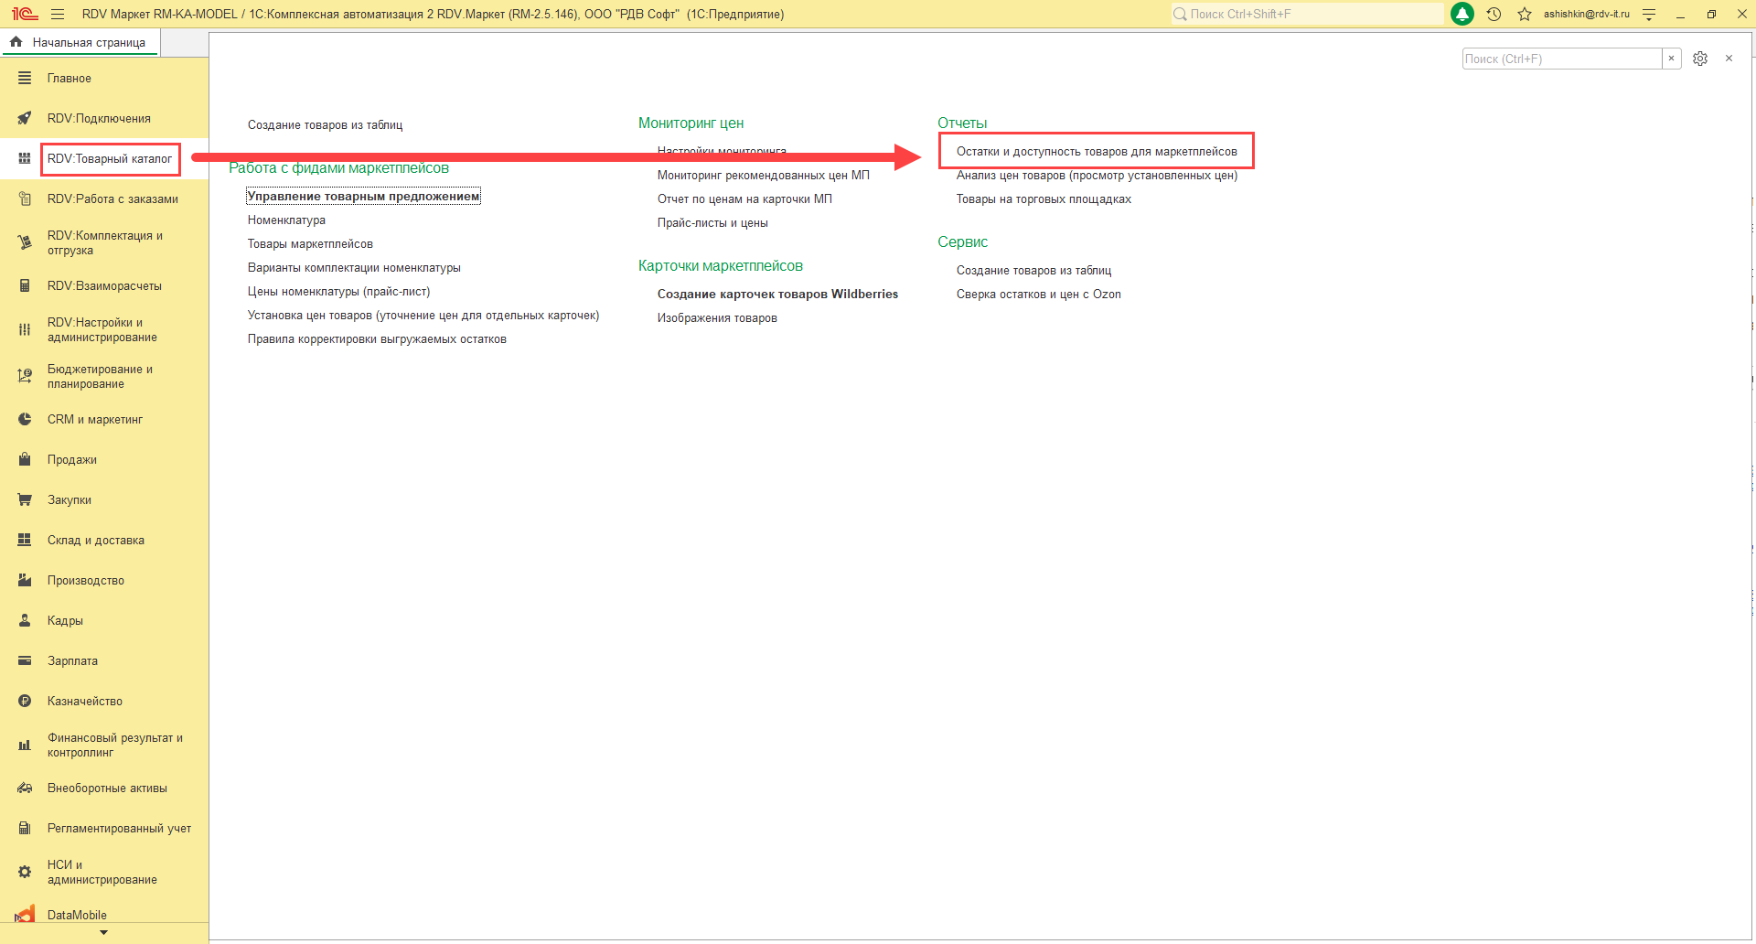Open Правила корректировки выгружаемых остатков
The image size is (1756, 944).
click(377, 339)
